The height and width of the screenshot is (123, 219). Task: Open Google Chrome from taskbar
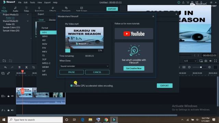coord(106,120)
